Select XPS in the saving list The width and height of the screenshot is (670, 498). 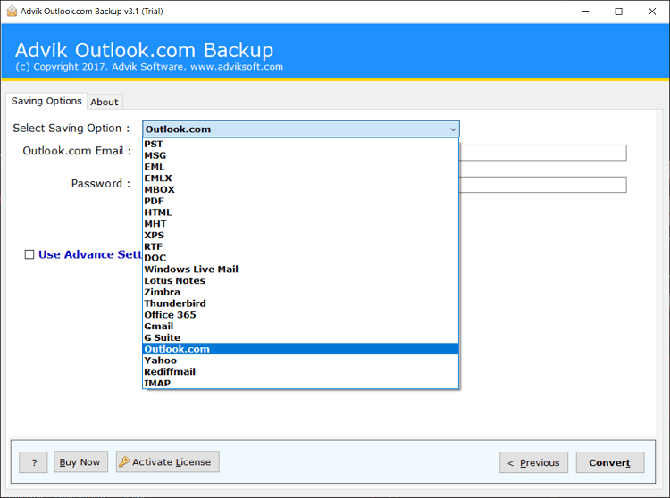pyautogui.click(x=300, y=235)
